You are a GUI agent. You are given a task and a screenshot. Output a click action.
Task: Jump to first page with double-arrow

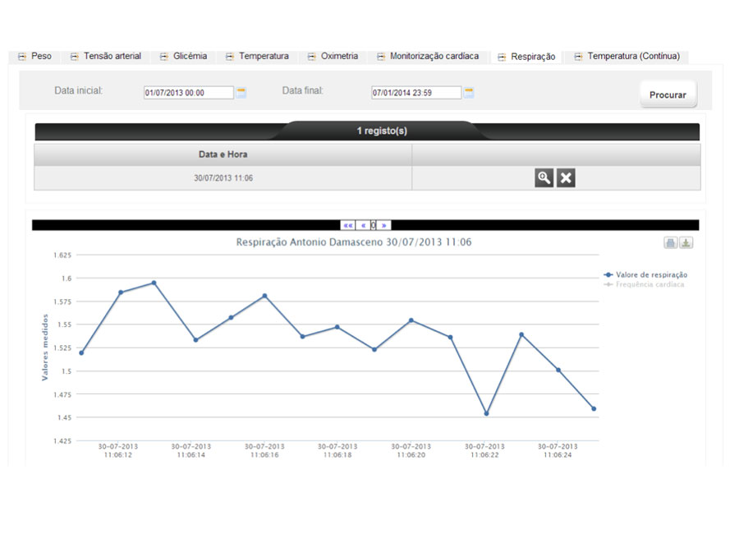click(348, 225)
